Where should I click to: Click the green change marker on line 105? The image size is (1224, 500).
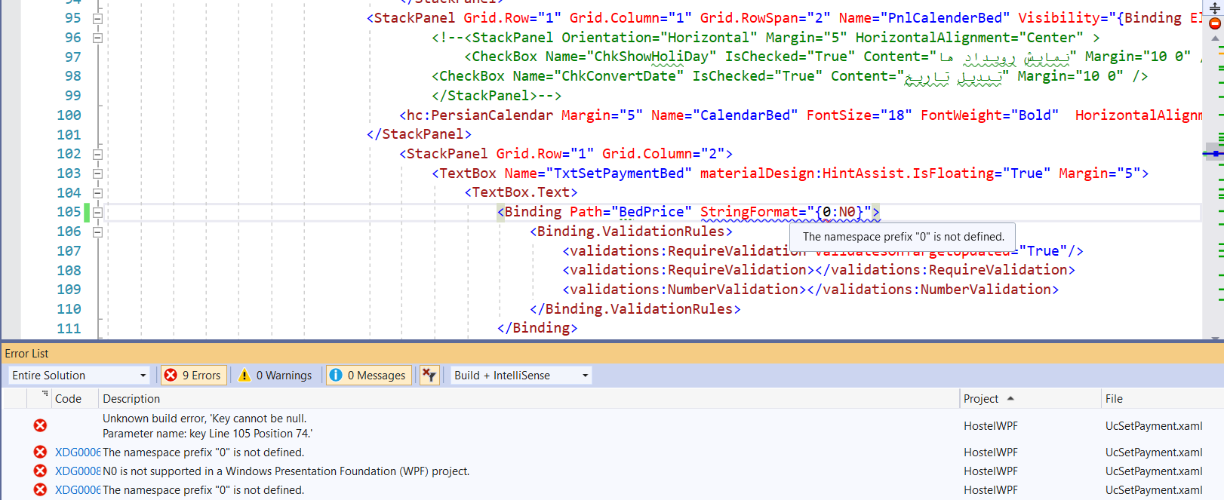(87, 212)
